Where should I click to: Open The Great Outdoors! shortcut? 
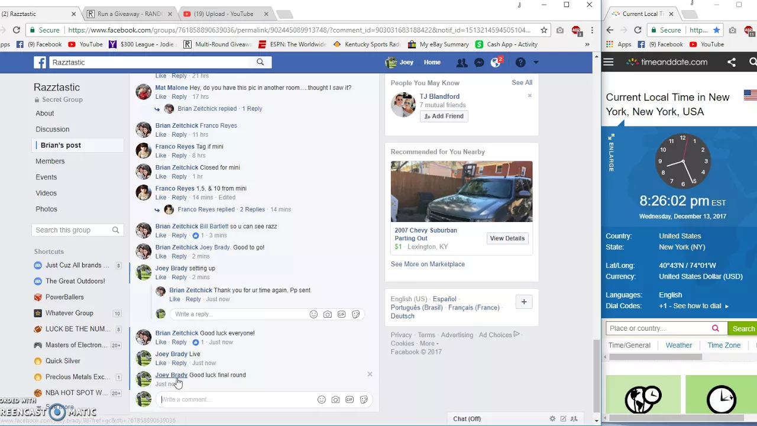click(x=75, y=281)
